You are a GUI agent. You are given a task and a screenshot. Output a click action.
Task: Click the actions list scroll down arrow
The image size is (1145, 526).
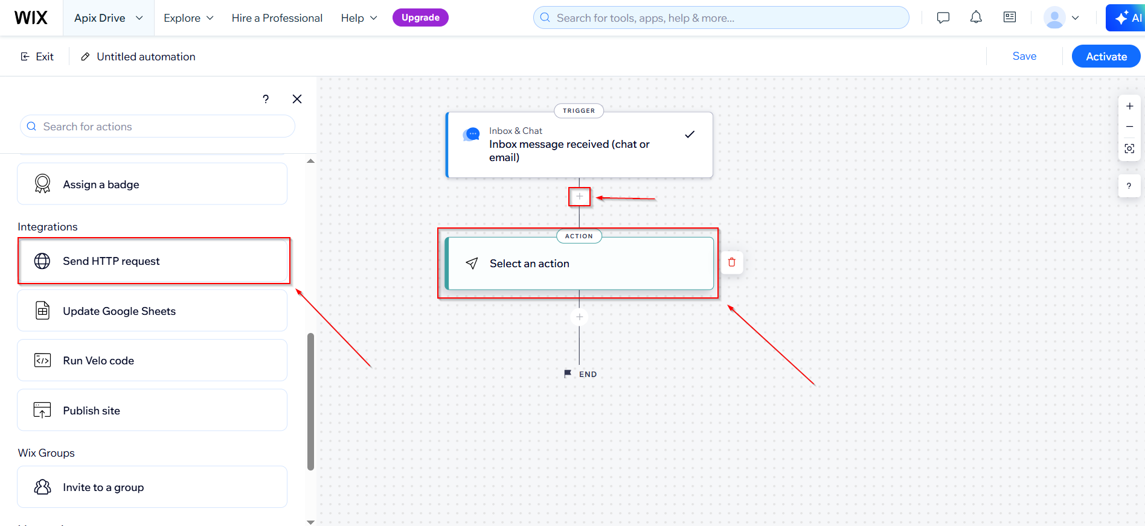(310, 522)
